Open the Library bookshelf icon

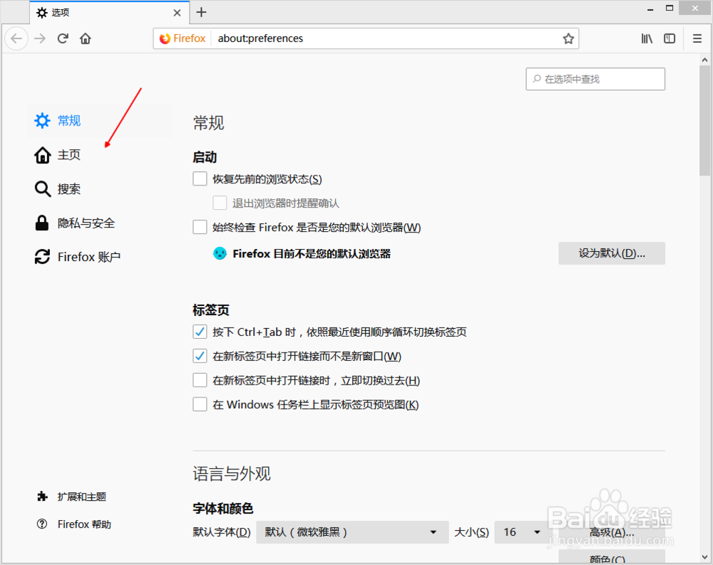(x=647, y=39)
